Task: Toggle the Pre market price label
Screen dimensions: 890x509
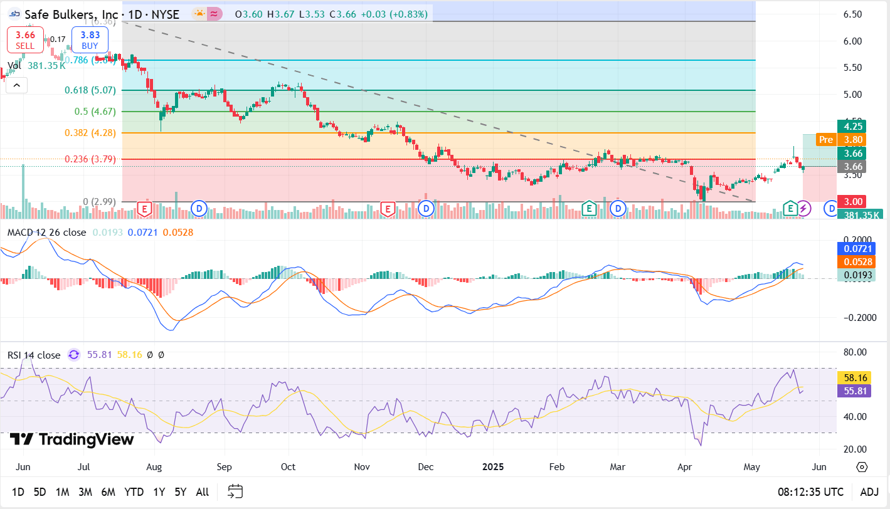Action: click(825, 139)
